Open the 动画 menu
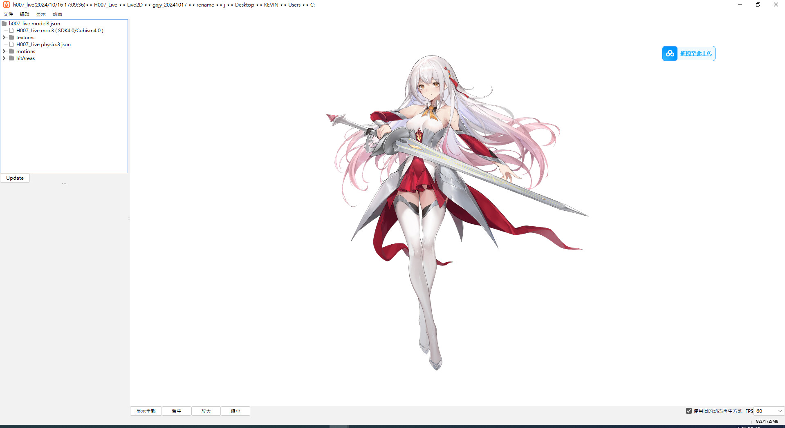This screenshot has width=785, height=428. [57, 14]
